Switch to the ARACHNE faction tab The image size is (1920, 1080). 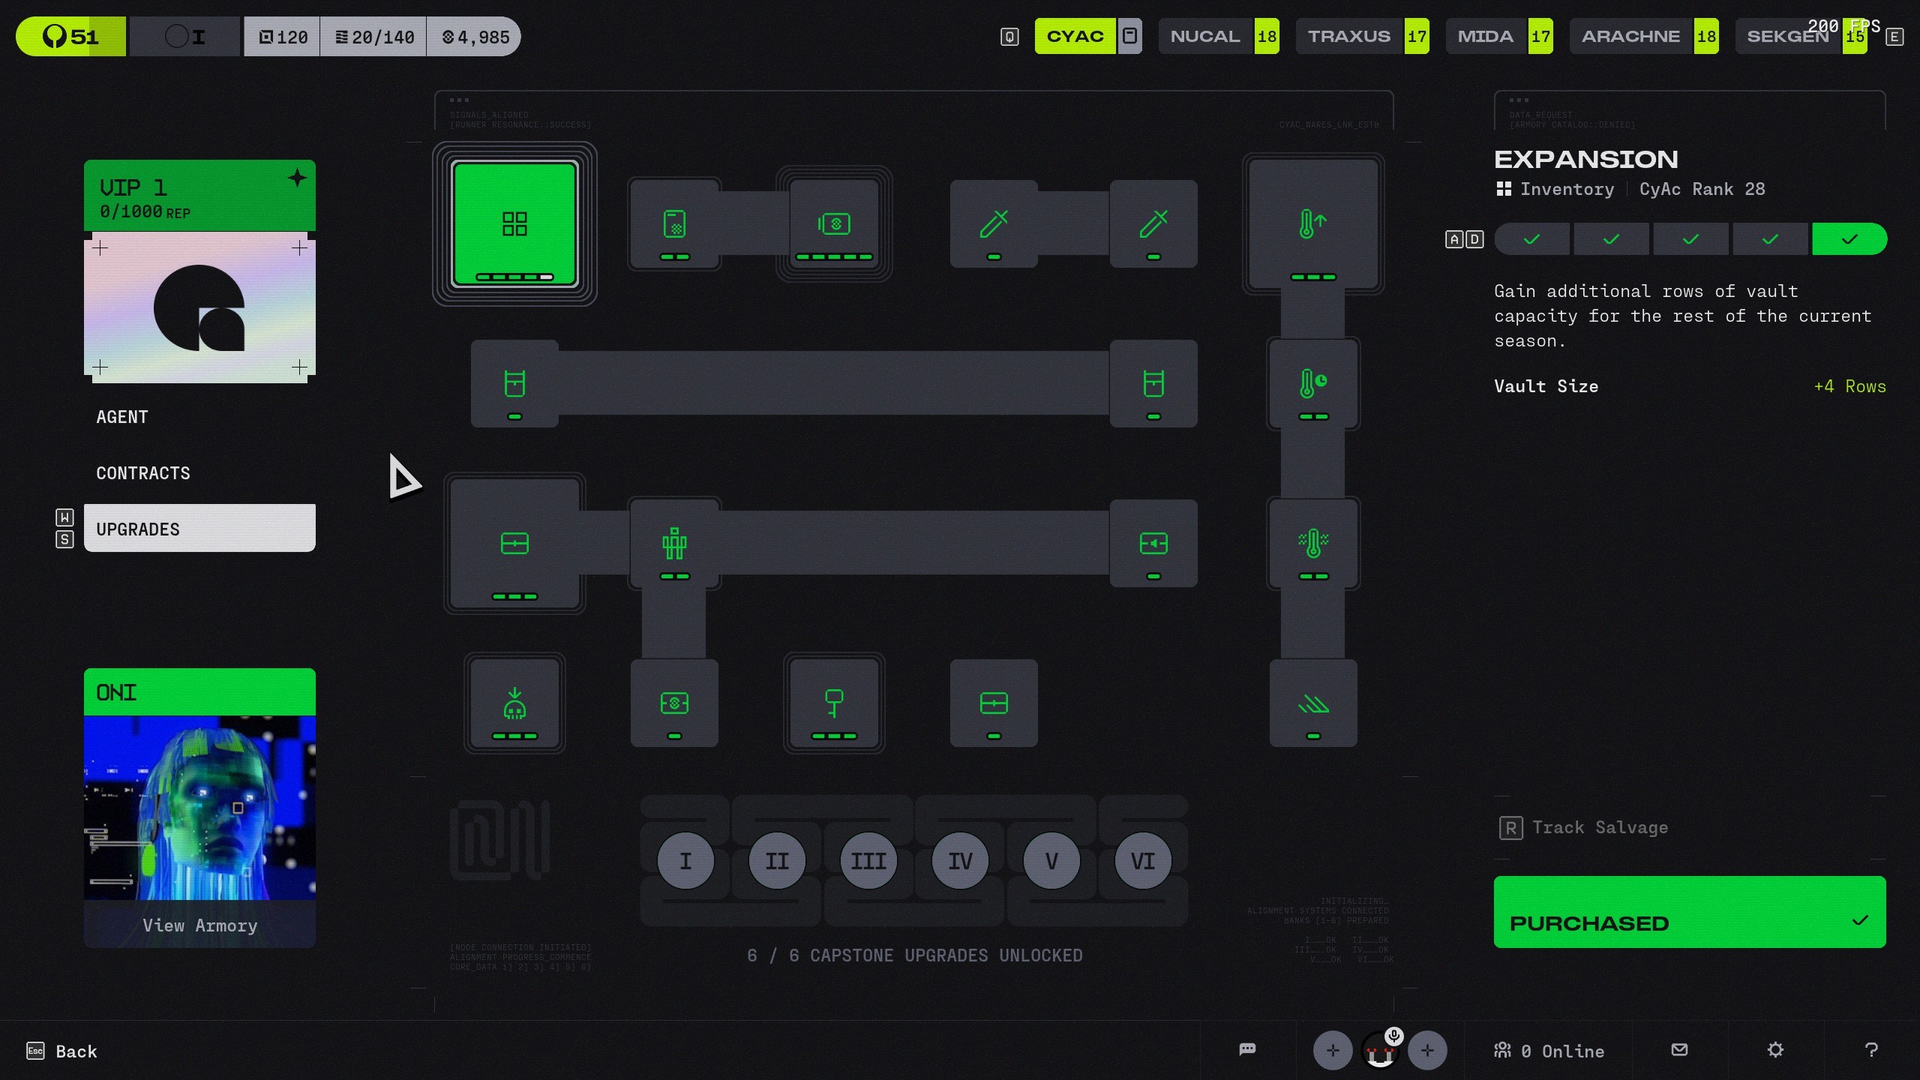1630,36
